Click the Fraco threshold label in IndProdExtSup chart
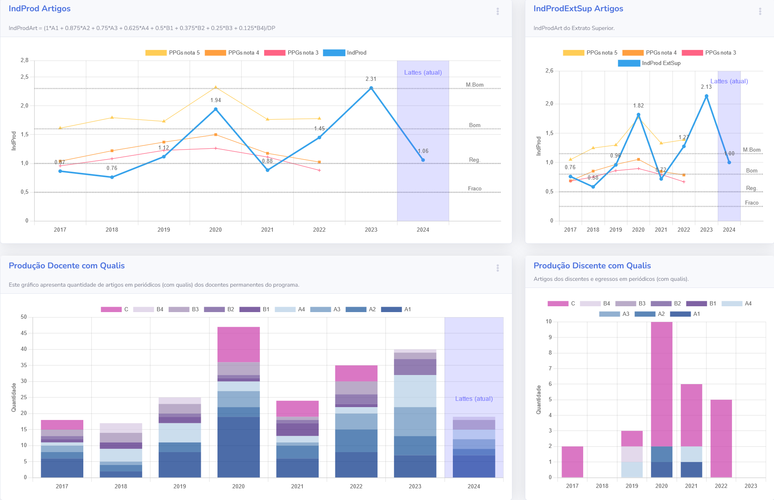This screenshot has width=774, height=500. tap(752, 203)
